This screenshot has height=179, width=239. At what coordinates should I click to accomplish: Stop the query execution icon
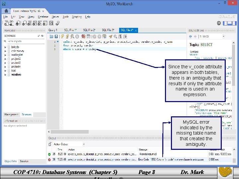point(77,36)
